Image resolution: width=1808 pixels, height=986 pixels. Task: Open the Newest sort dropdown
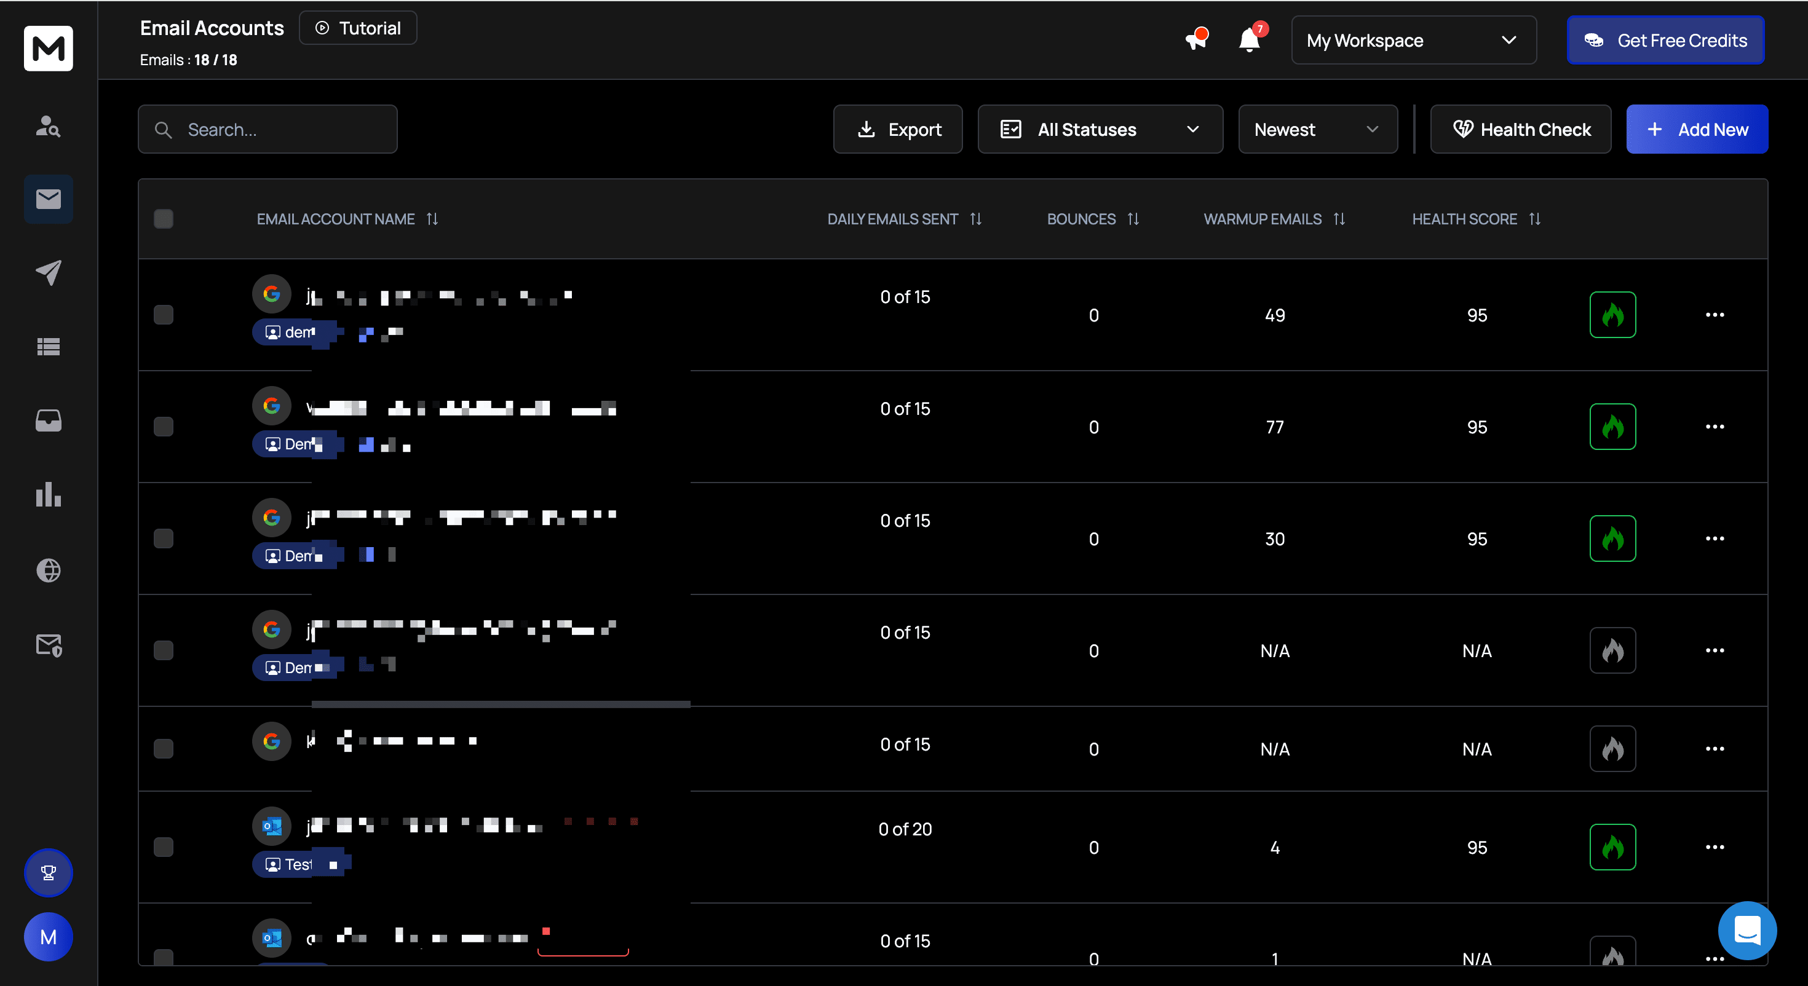pyautogui.click(x=1317, y=129)
